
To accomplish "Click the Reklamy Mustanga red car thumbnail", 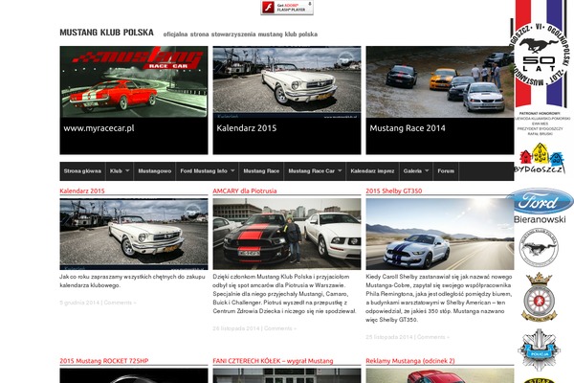I will (x=440, y=375).
